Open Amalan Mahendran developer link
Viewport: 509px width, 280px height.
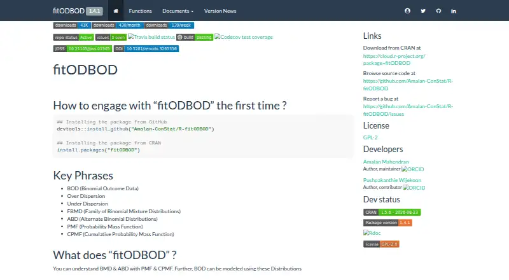(x=386, y=162)
